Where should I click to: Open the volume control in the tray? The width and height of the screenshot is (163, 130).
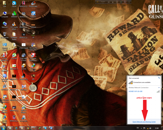tap(151, 128)
